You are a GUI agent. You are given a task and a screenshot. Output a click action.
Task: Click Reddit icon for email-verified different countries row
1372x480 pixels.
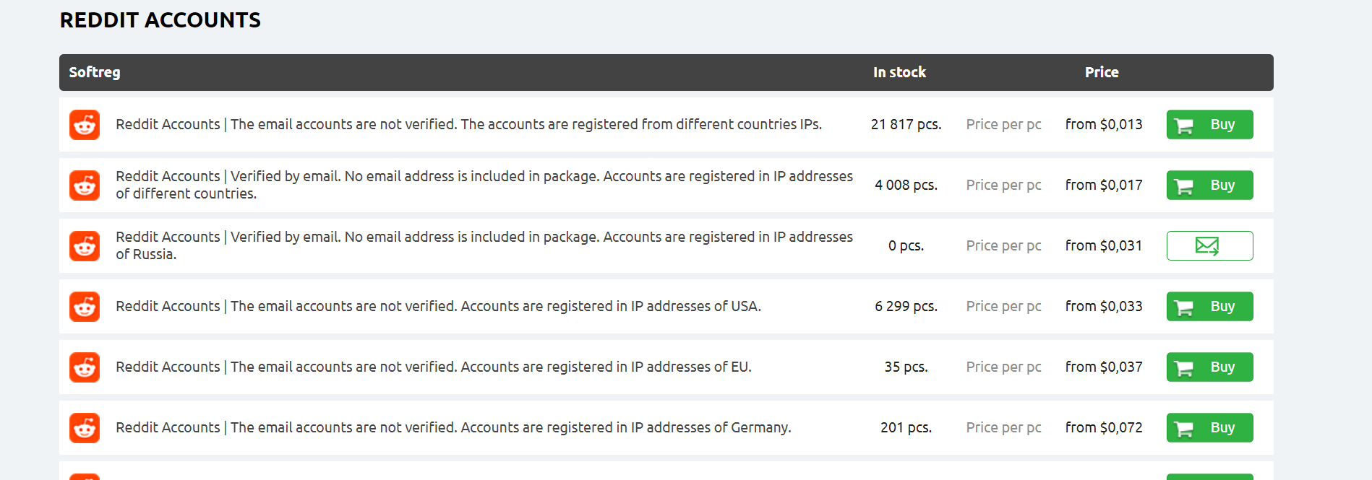(85, 186)
